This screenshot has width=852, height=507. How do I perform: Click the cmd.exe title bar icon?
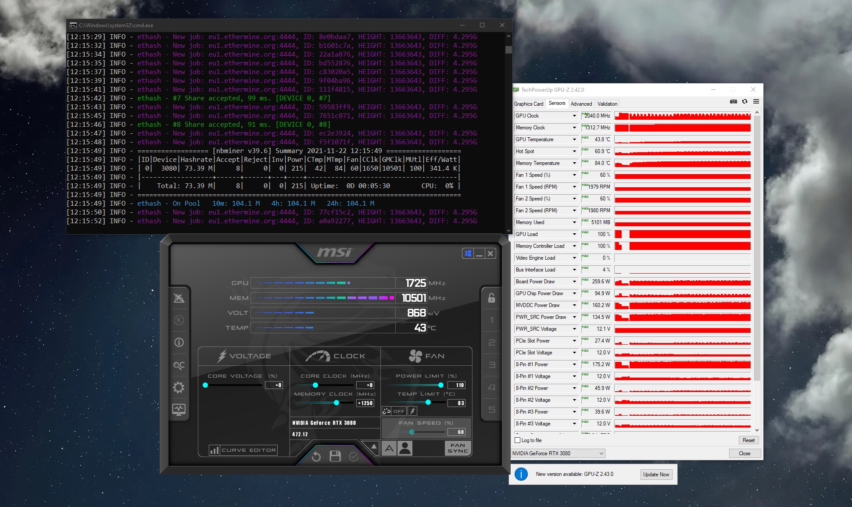73,25
